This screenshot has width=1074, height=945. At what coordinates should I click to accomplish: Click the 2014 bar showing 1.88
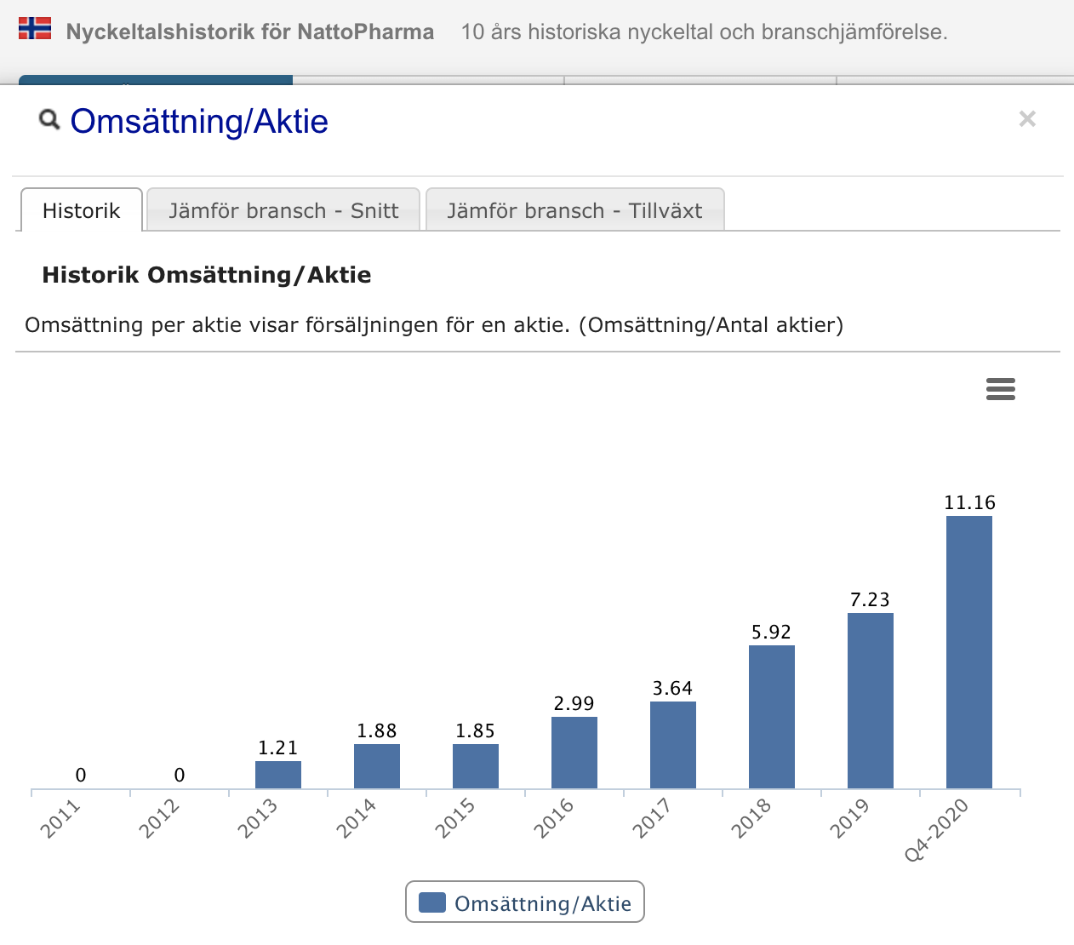[x=377, y=766]
